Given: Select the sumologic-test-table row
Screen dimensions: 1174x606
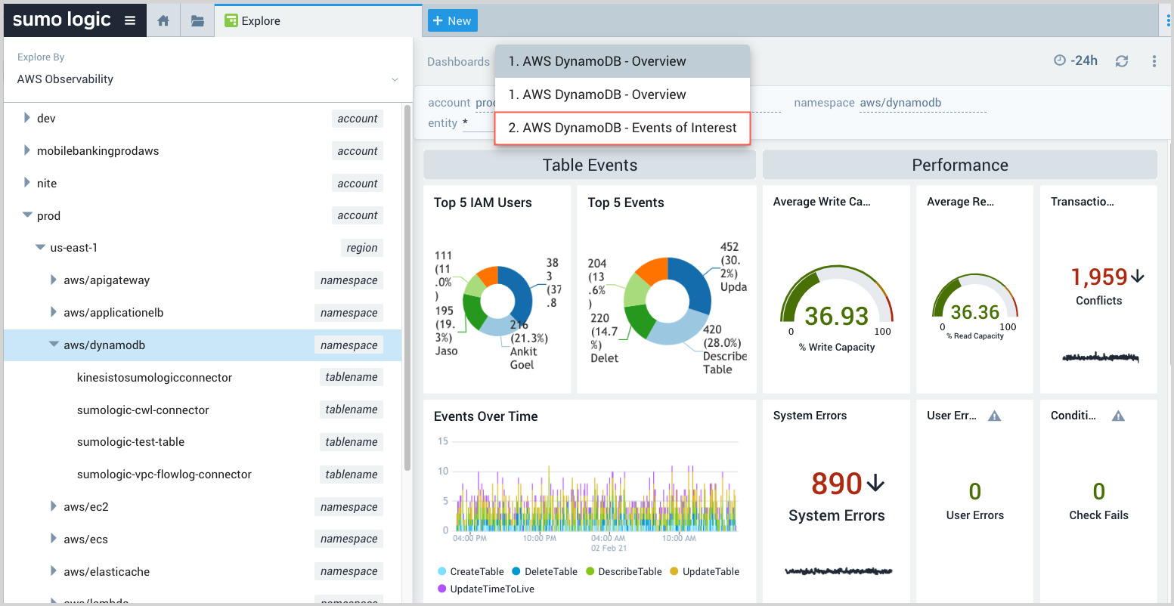Looking at the screenshot, I should 203,442.
